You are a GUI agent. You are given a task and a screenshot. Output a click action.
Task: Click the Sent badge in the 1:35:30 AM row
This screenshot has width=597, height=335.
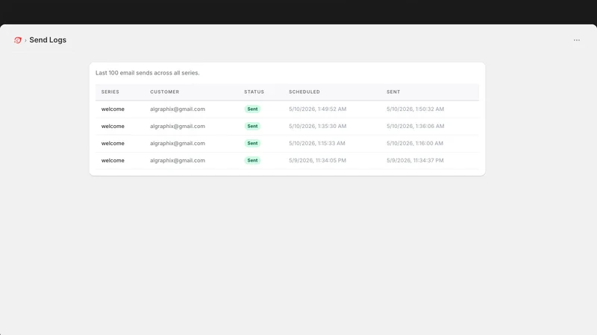(252, 126)
